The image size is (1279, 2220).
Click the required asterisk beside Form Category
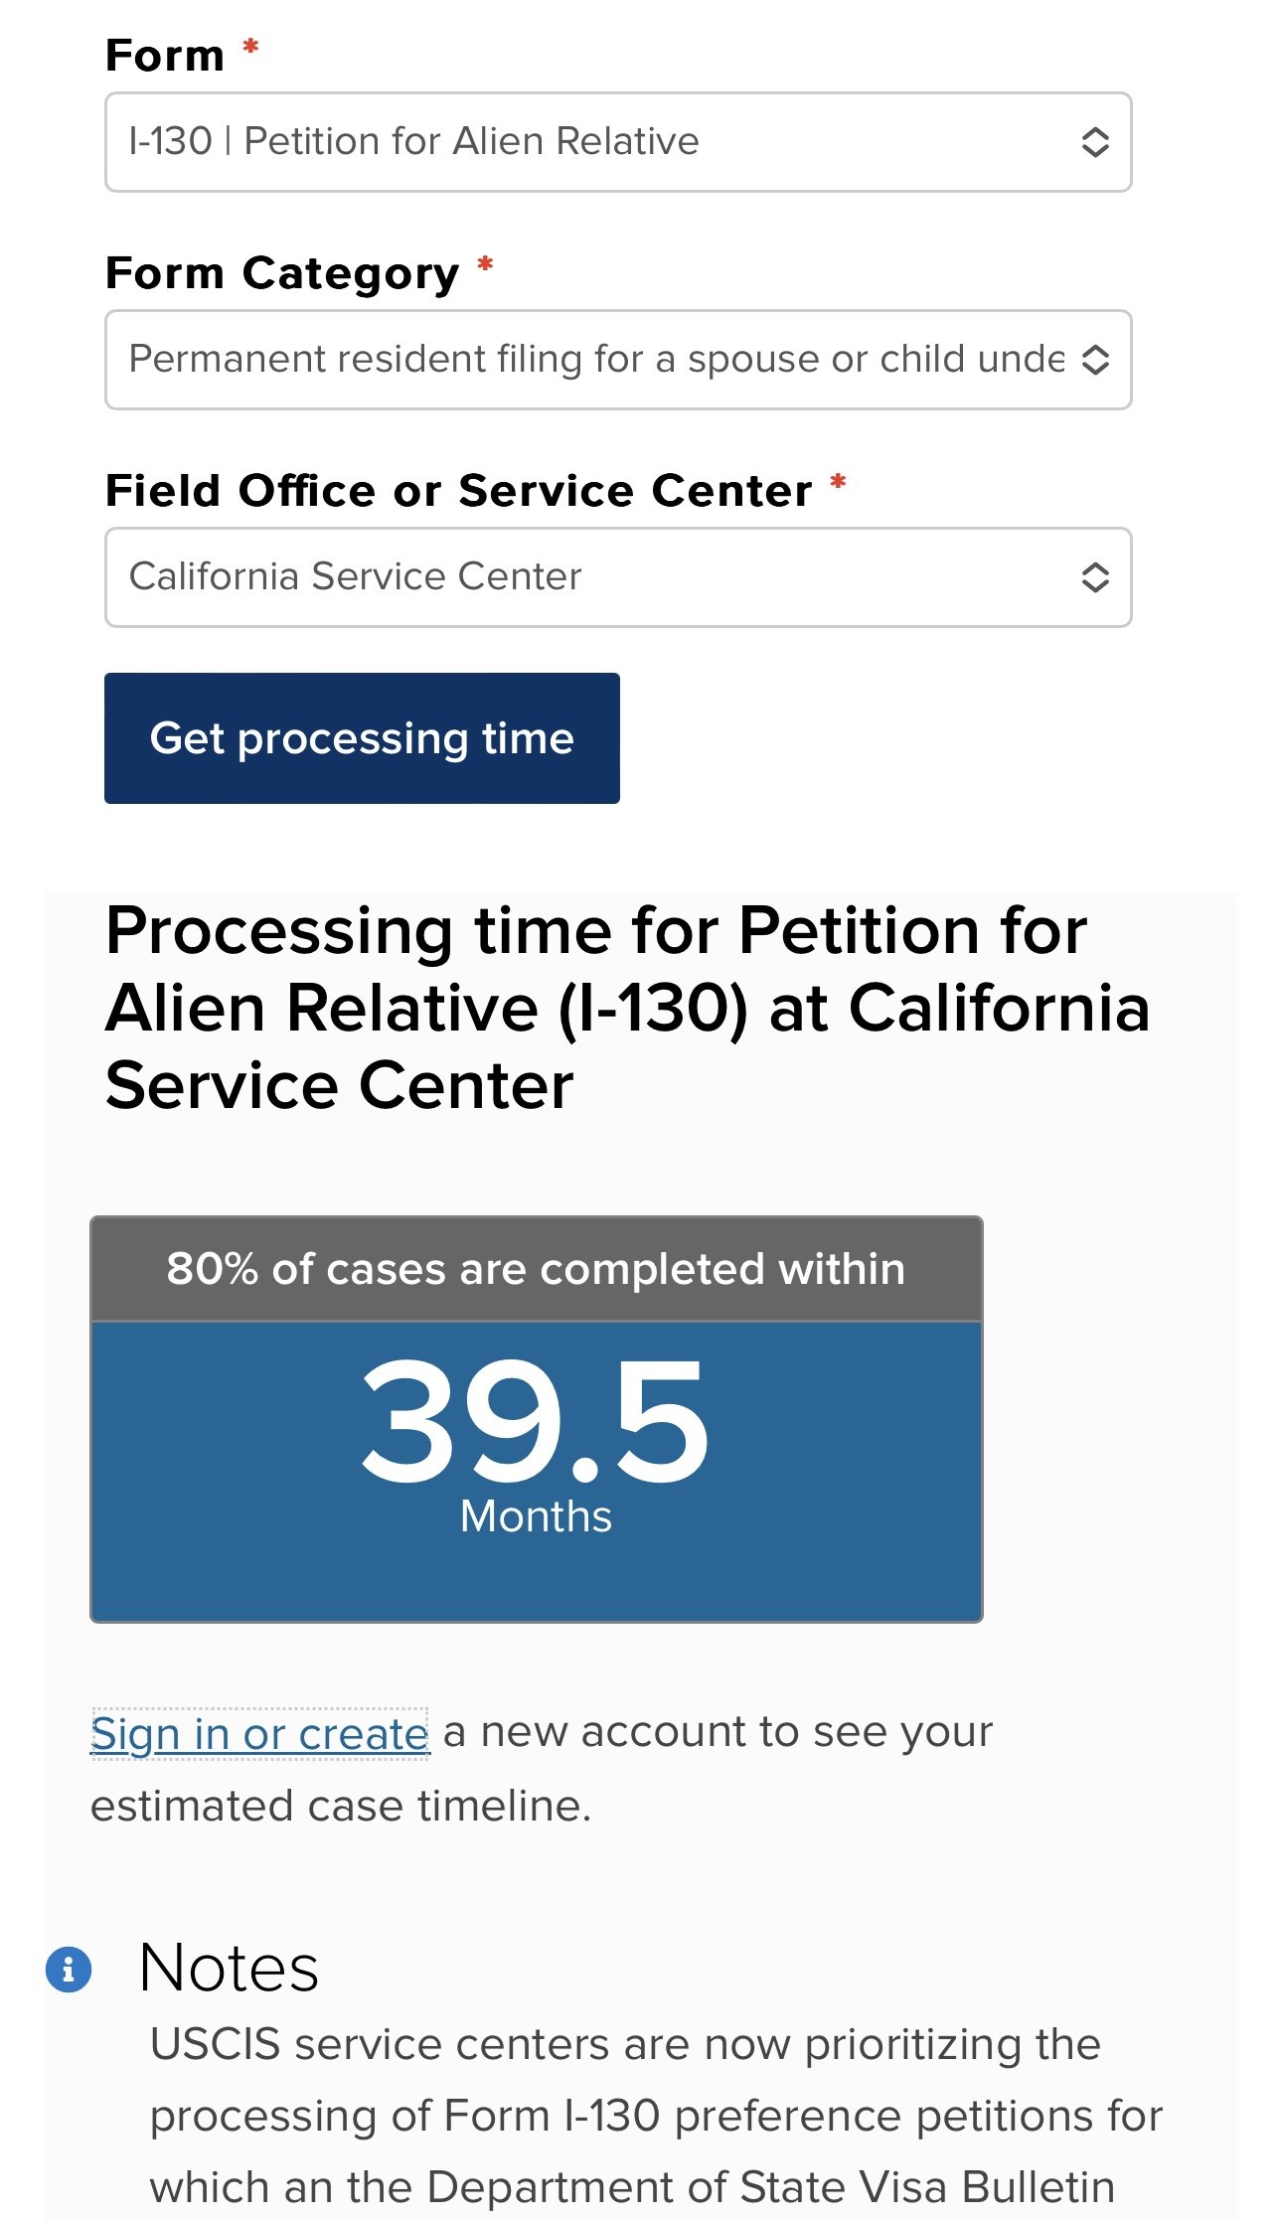click(485, 263)
